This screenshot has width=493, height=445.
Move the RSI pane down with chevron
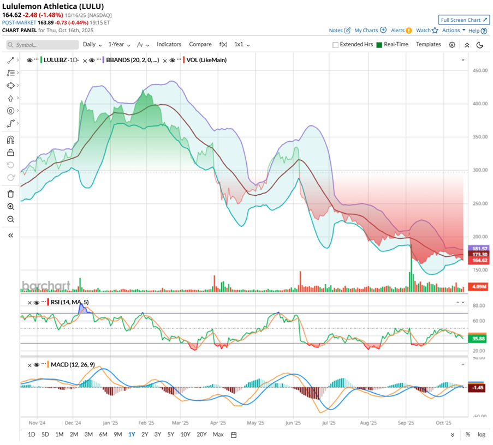tap(463, 303)
